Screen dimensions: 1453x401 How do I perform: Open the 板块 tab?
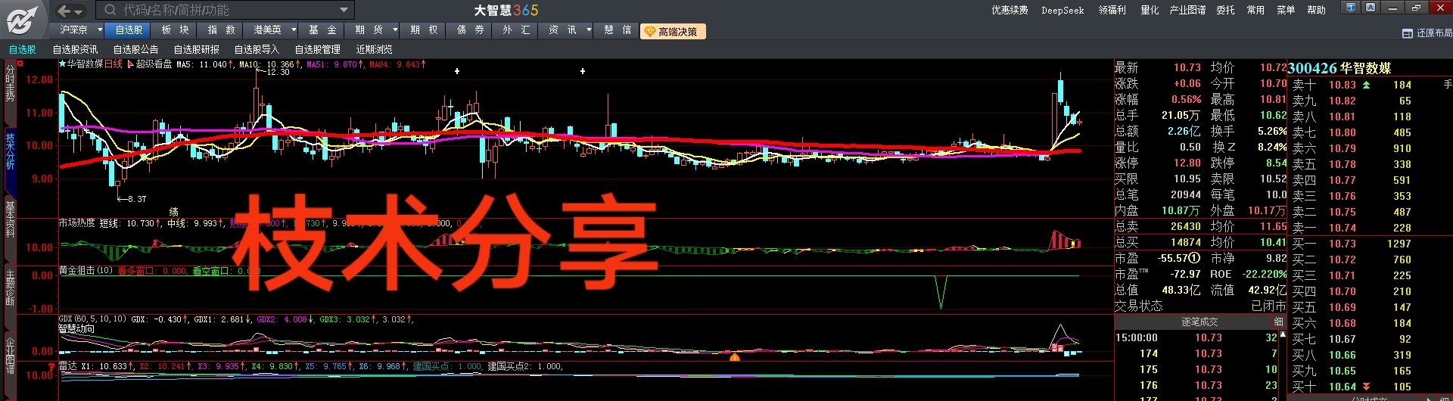click(175, 30)
